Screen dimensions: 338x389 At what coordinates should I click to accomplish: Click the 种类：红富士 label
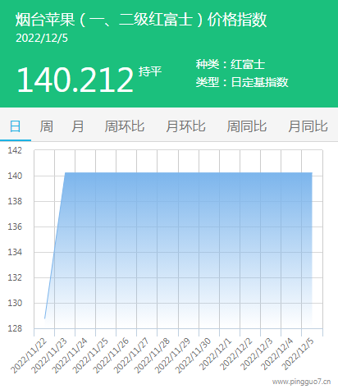coord(231,65)
